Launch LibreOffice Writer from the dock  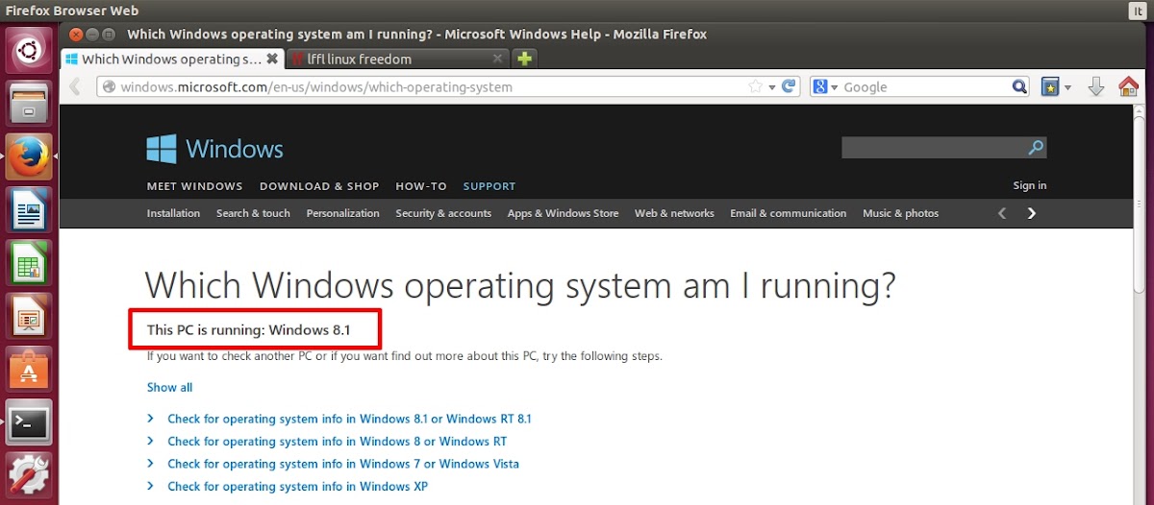(x=29, y=209)
